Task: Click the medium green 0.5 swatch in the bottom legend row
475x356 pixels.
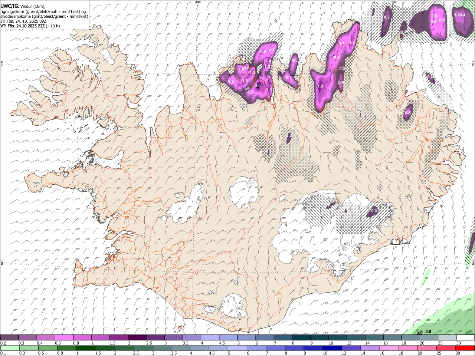Action: pyautogui.click(x=47, y=348)
